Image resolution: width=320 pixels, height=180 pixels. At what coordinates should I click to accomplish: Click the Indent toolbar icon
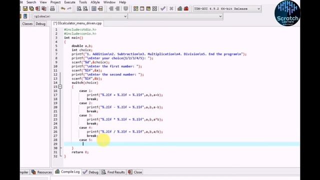pyautogui.click(x=111, y=8)
